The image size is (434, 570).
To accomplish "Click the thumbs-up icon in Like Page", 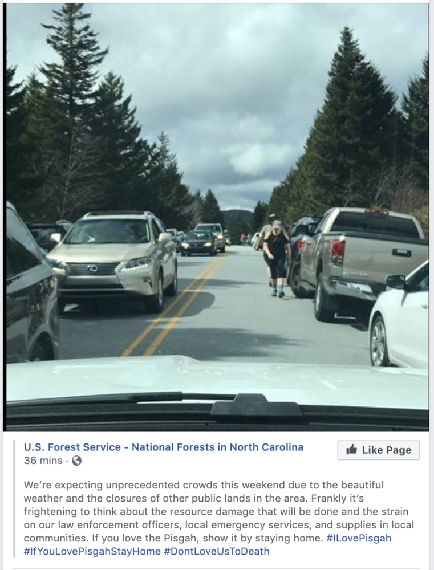I will (351, 449).
